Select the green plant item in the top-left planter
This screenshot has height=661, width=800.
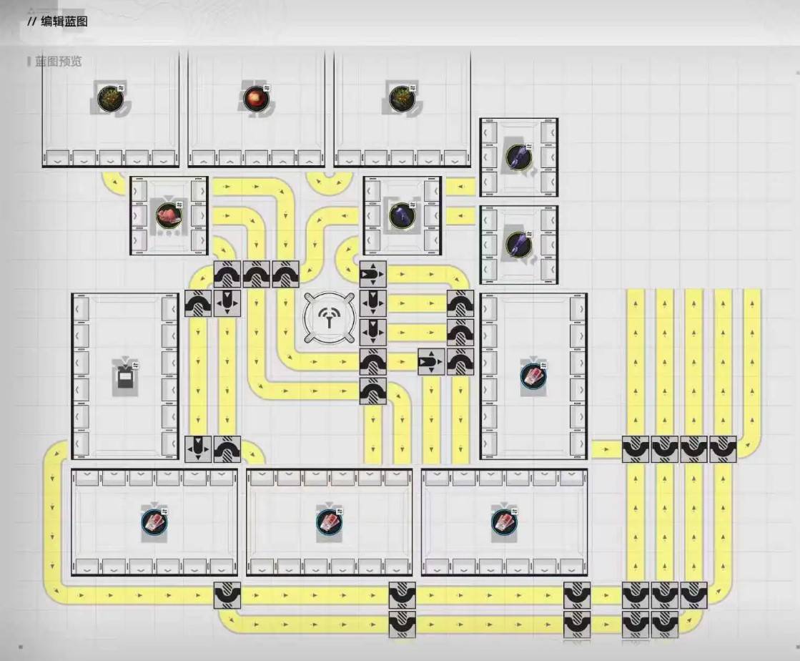pos(109,98)
